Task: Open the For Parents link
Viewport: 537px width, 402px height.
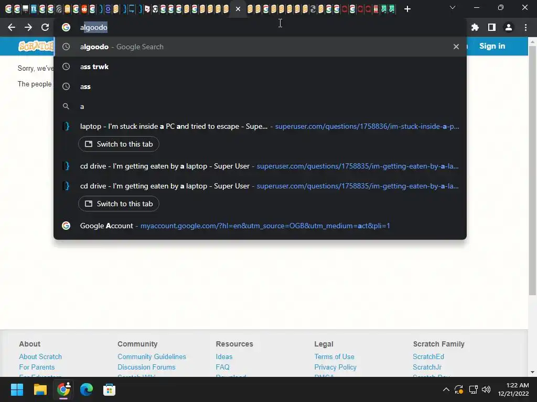Action: pyautogui.click(x=37, y=367)
